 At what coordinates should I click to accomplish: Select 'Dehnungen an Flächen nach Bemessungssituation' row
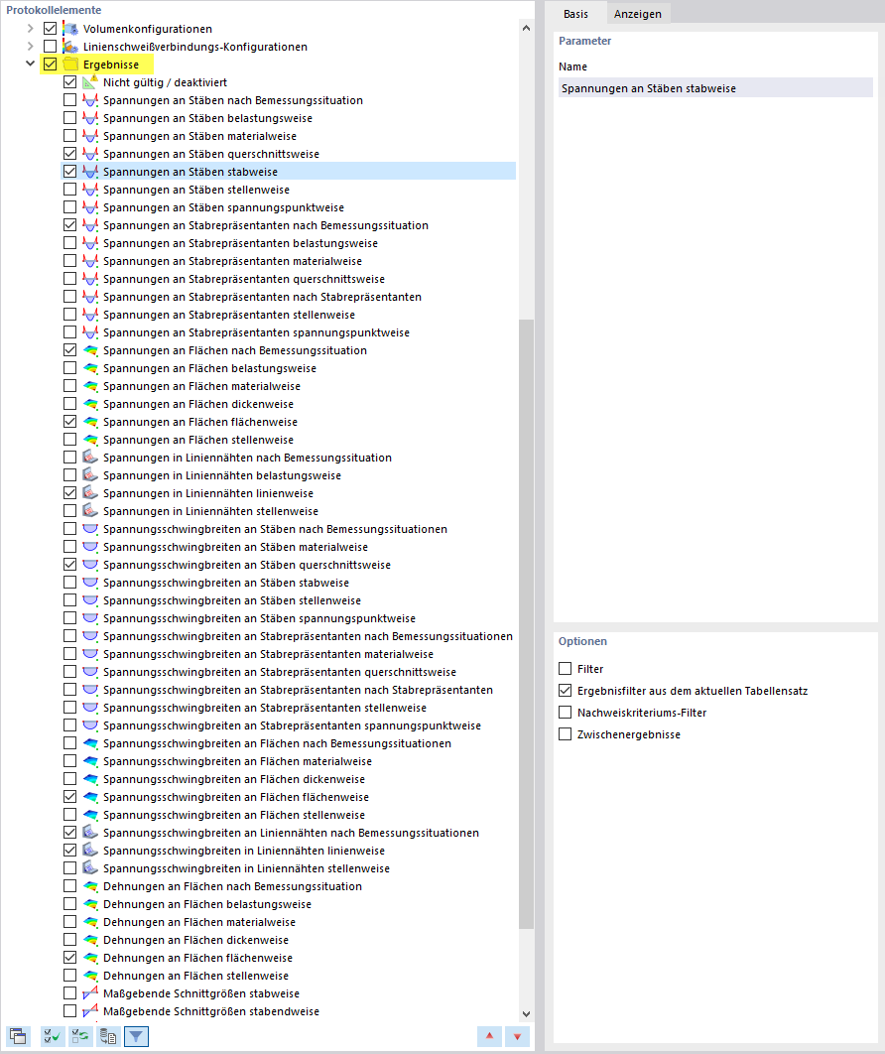232,886
